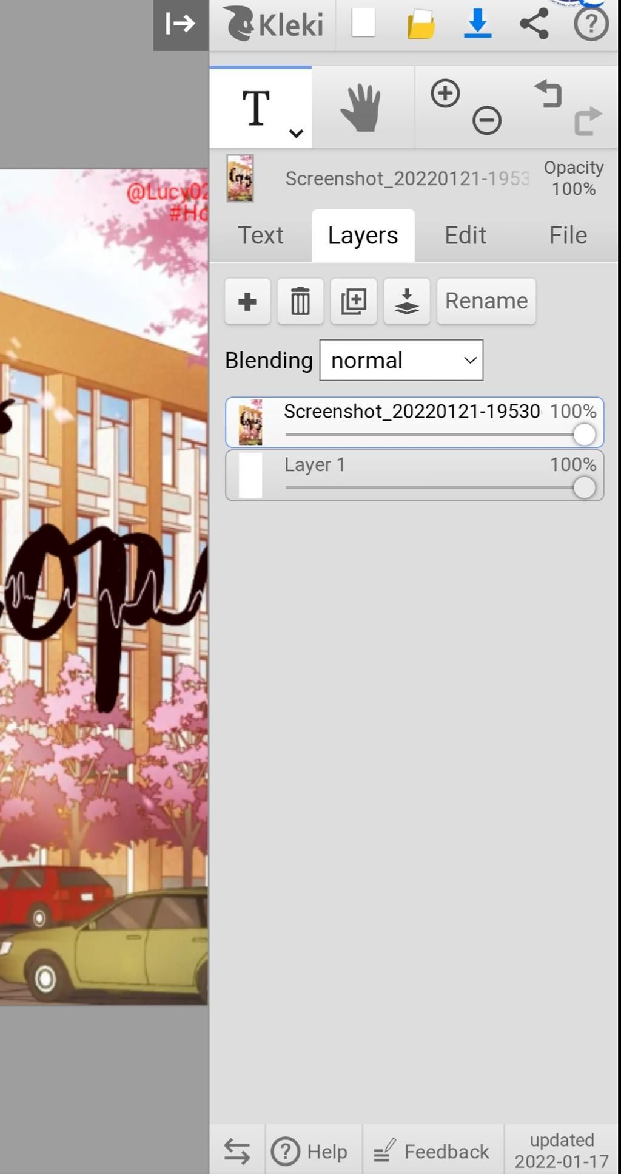Zoom out with minus magnifier
The image size is (621, 1174).
click(x=487, y=120)
